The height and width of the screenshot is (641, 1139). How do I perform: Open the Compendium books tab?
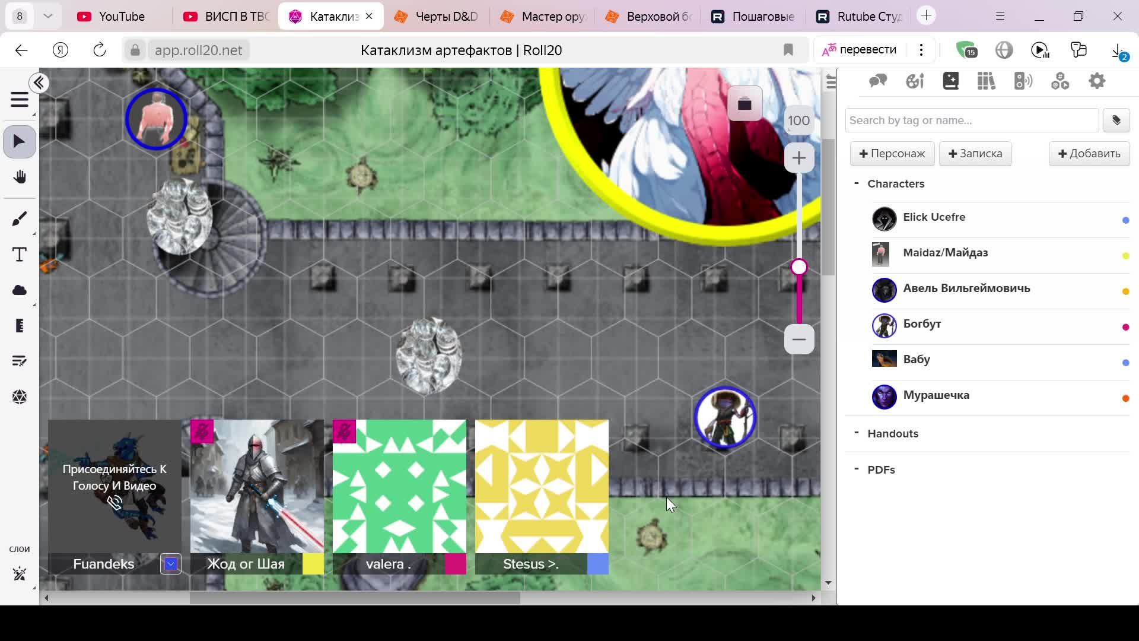click(x=986, y=81)
